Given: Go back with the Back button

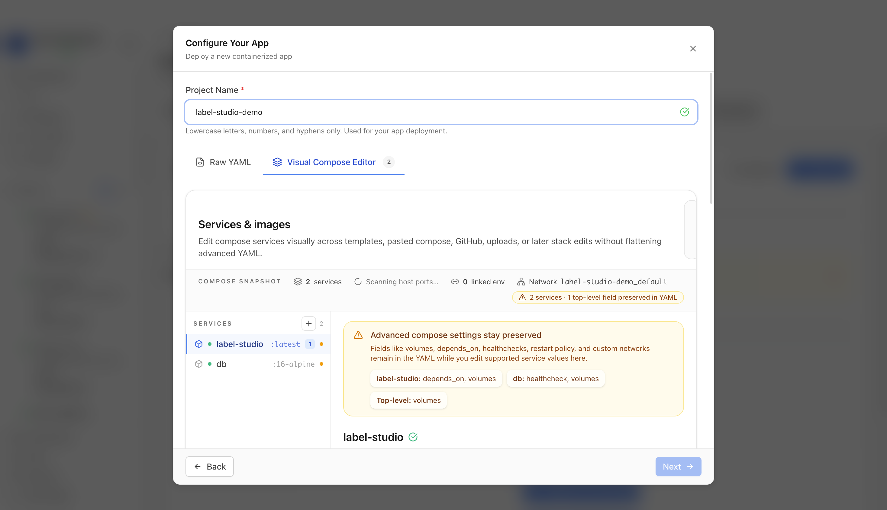Looking at the screenshot, I should click(x=210, y=467).
